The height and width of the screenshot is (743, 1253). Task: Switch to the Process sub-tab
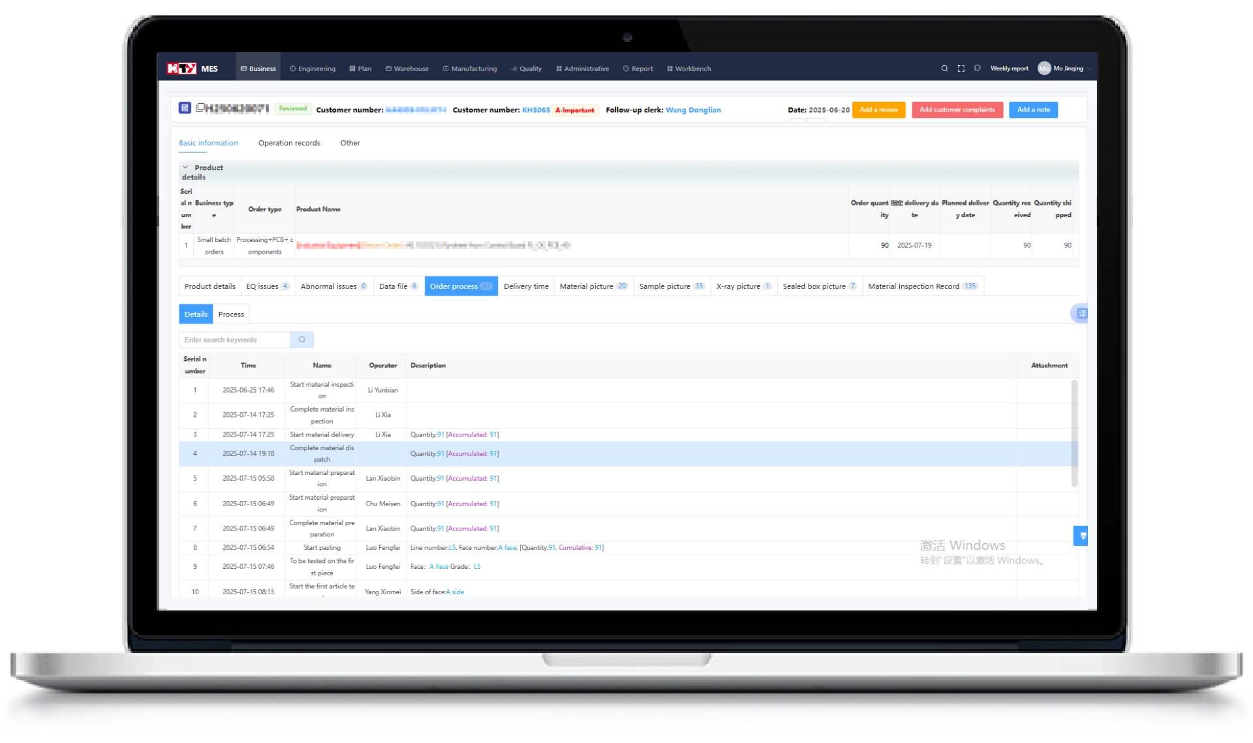pyautogui.click(x=231, y=314)
